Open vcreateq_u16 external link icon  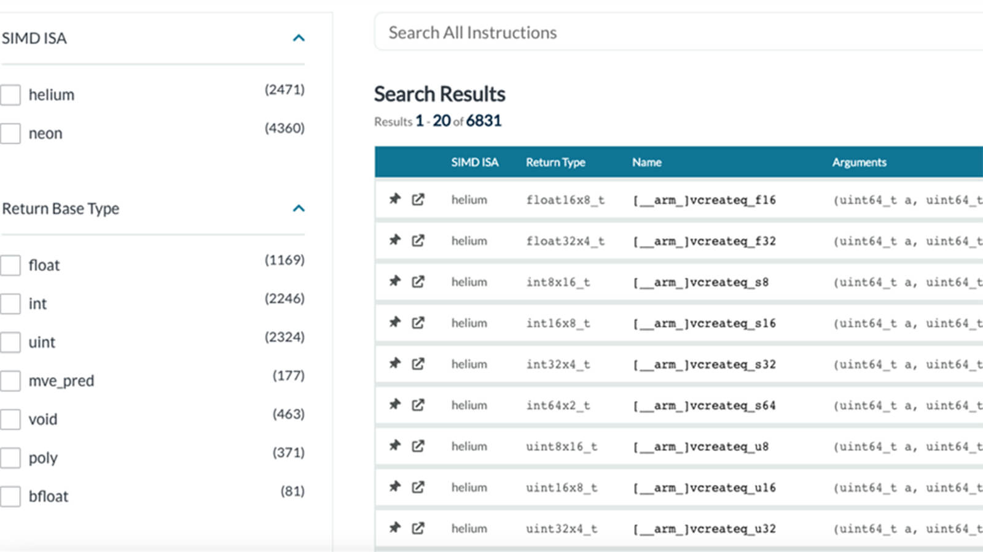pos(418,487)
